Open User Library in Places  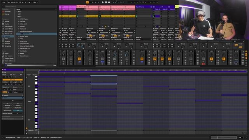click(x=9, y=56)
